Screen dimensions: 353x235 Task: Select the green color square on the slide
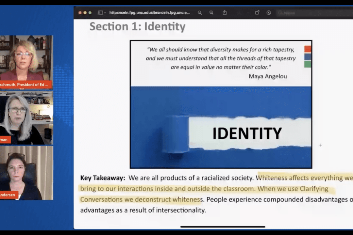pyautogui.click(x=308, y=64)
